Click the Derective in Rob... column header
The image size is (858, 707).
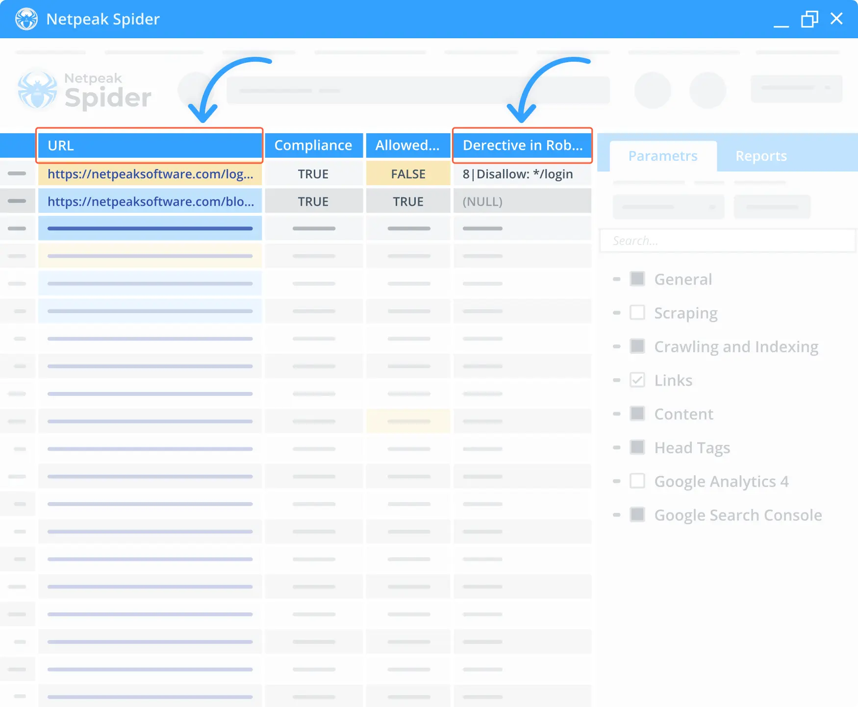(x=522, y=146)
